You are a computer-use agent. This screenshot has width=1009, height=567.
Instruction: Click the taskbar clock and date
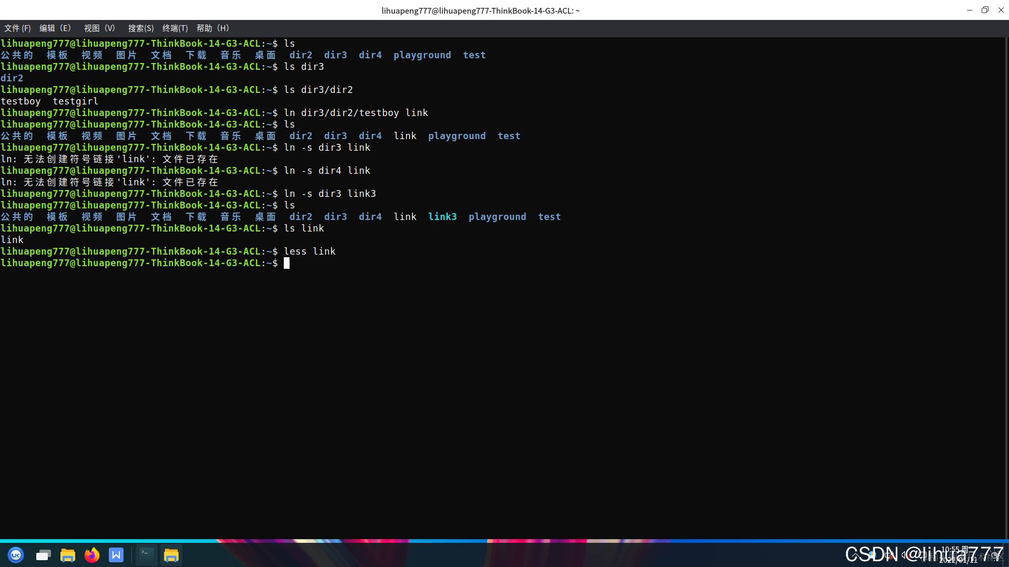point(957,555)
